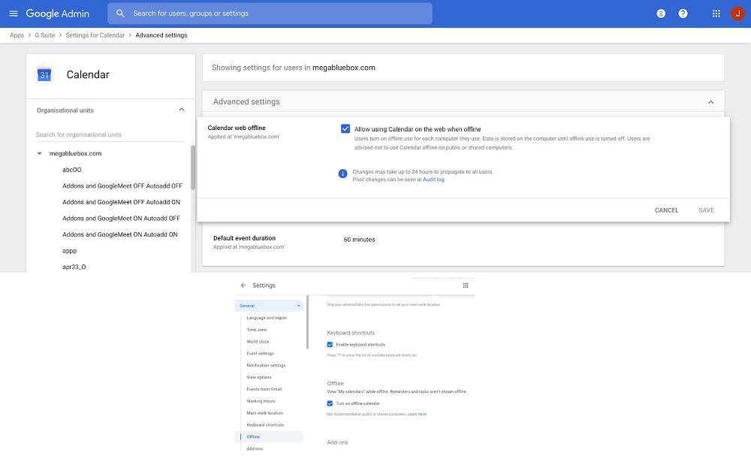
Task: Focus the Search for users, groups or settings field
Action: (x=270, y=14)
